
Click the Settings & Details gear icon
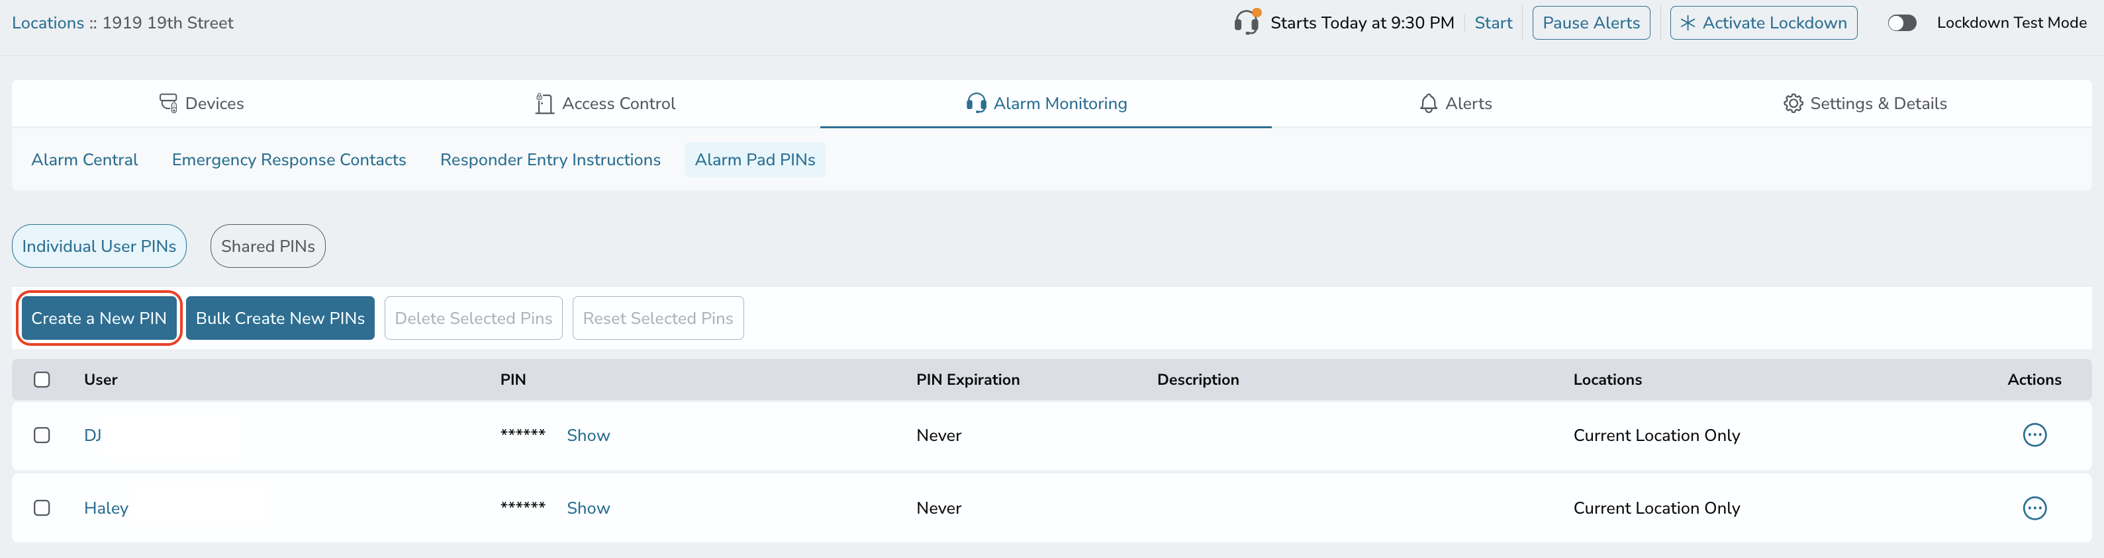(1793, 104)
